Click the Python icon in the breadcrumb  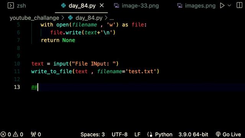(70, 18)
